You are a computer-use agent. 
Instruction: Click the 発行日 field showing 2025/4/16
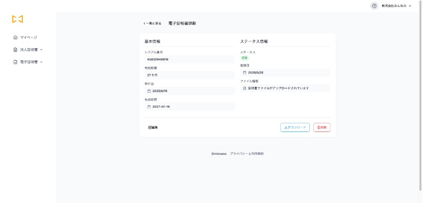coord(190,91)
